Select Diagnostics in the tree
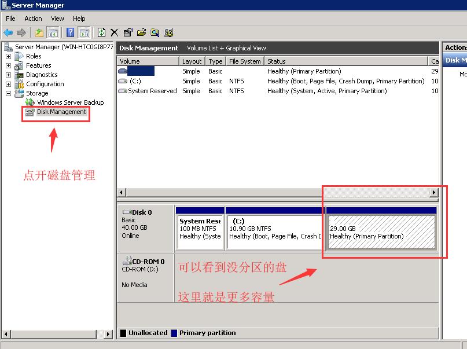This screenshot has width=467, height=349. [42, 75]
